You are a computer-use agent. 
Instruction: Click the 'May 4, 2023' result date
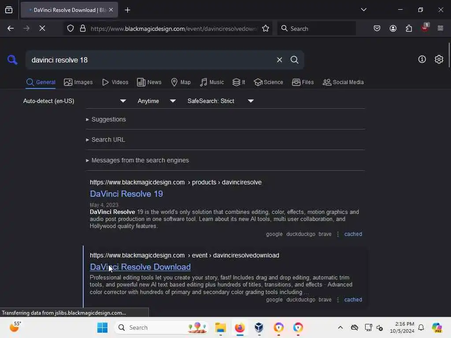[x=104, y=205]
